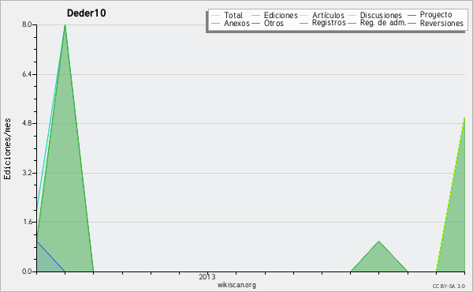Click the '1.6' y-axis tick label

[27, 223]
